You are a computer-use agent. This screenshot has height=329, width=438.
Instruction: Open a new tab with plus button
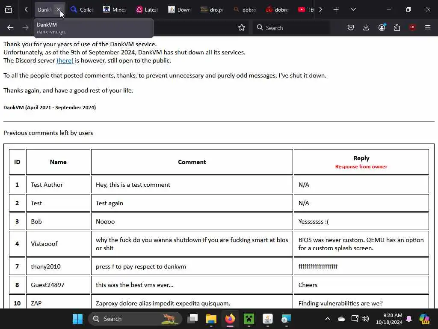tap(336, 10)
